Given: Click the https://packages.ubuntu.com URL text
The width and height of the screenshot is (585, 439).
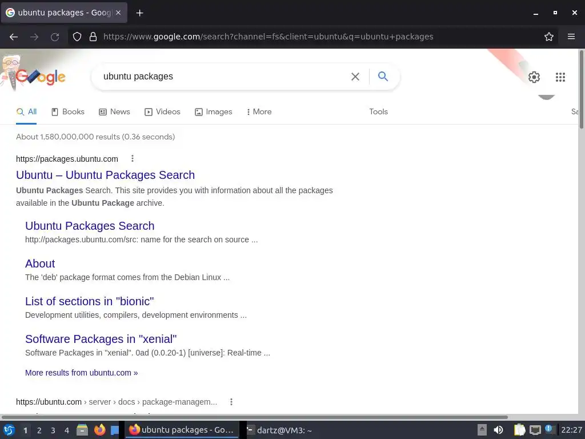Looking at the screenshot, I should click(67, 159).
